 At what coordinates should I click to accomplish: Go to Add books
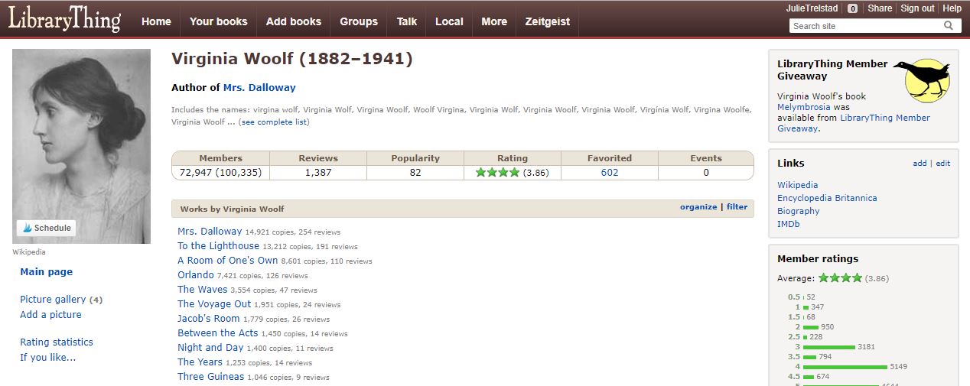(294, 21)
